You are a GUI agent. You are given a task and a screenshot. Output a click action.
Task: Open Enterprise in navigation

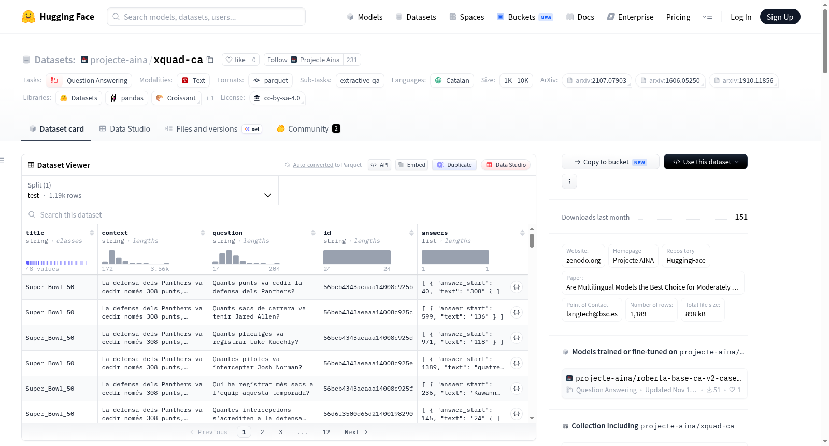630,17
